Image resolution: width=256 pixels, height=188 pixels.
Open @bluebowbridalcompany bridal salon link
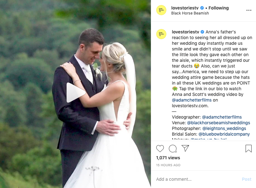pyautogui.click(x=224, y=134)
